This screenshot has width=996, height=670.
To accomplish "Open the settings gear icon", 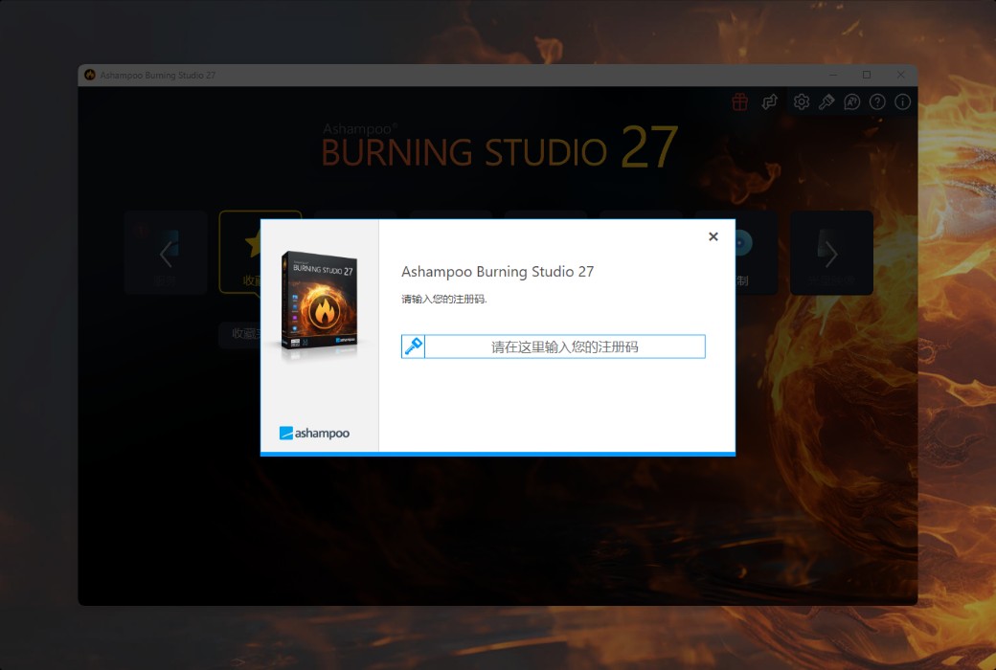I will pos(802,101).
